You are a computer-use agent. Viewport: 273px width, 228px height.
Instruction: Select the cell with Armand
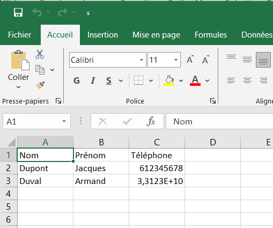tap(101, 181)
